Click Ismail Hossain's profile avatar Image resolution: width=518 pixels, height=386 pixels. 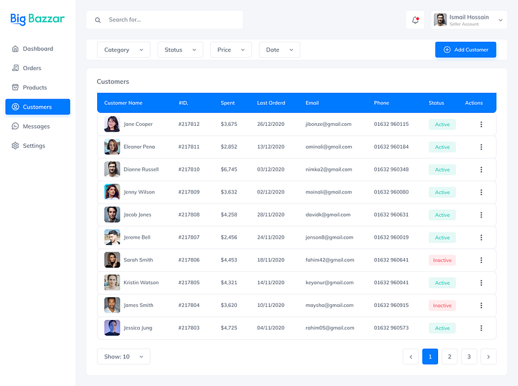[x=440, y=20]
